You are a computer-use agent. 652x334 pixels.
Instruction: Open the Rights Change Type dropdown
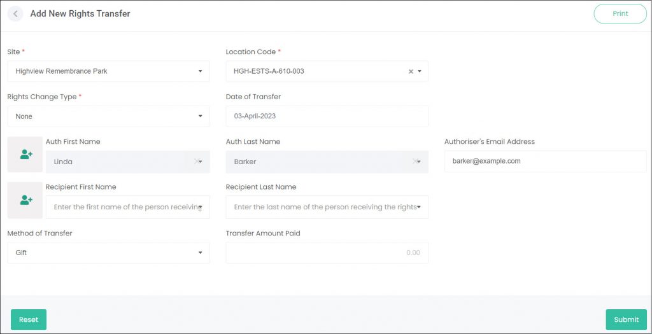tap(108, 116)
